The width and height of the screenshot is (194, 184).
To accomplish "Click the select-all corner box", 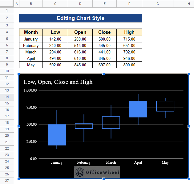I will [6, 3].
